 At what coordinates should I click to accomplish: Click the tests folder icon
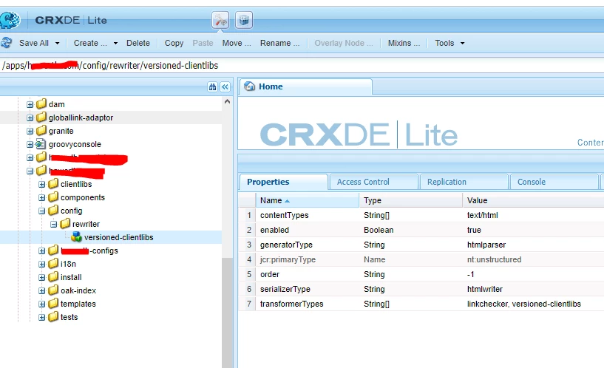53,317
